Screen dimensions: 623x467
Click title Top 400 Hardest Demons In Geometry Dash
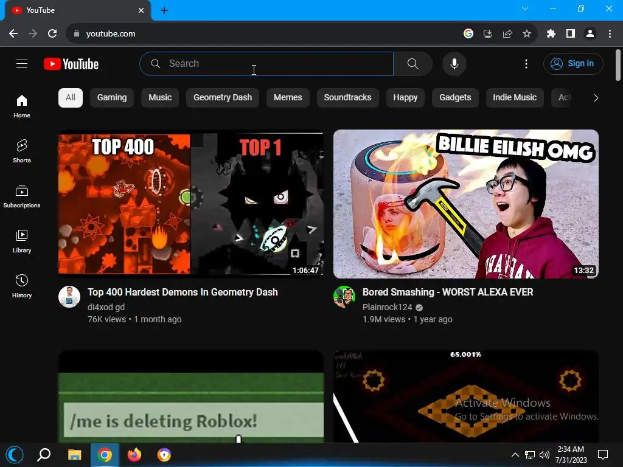(183, 292)
